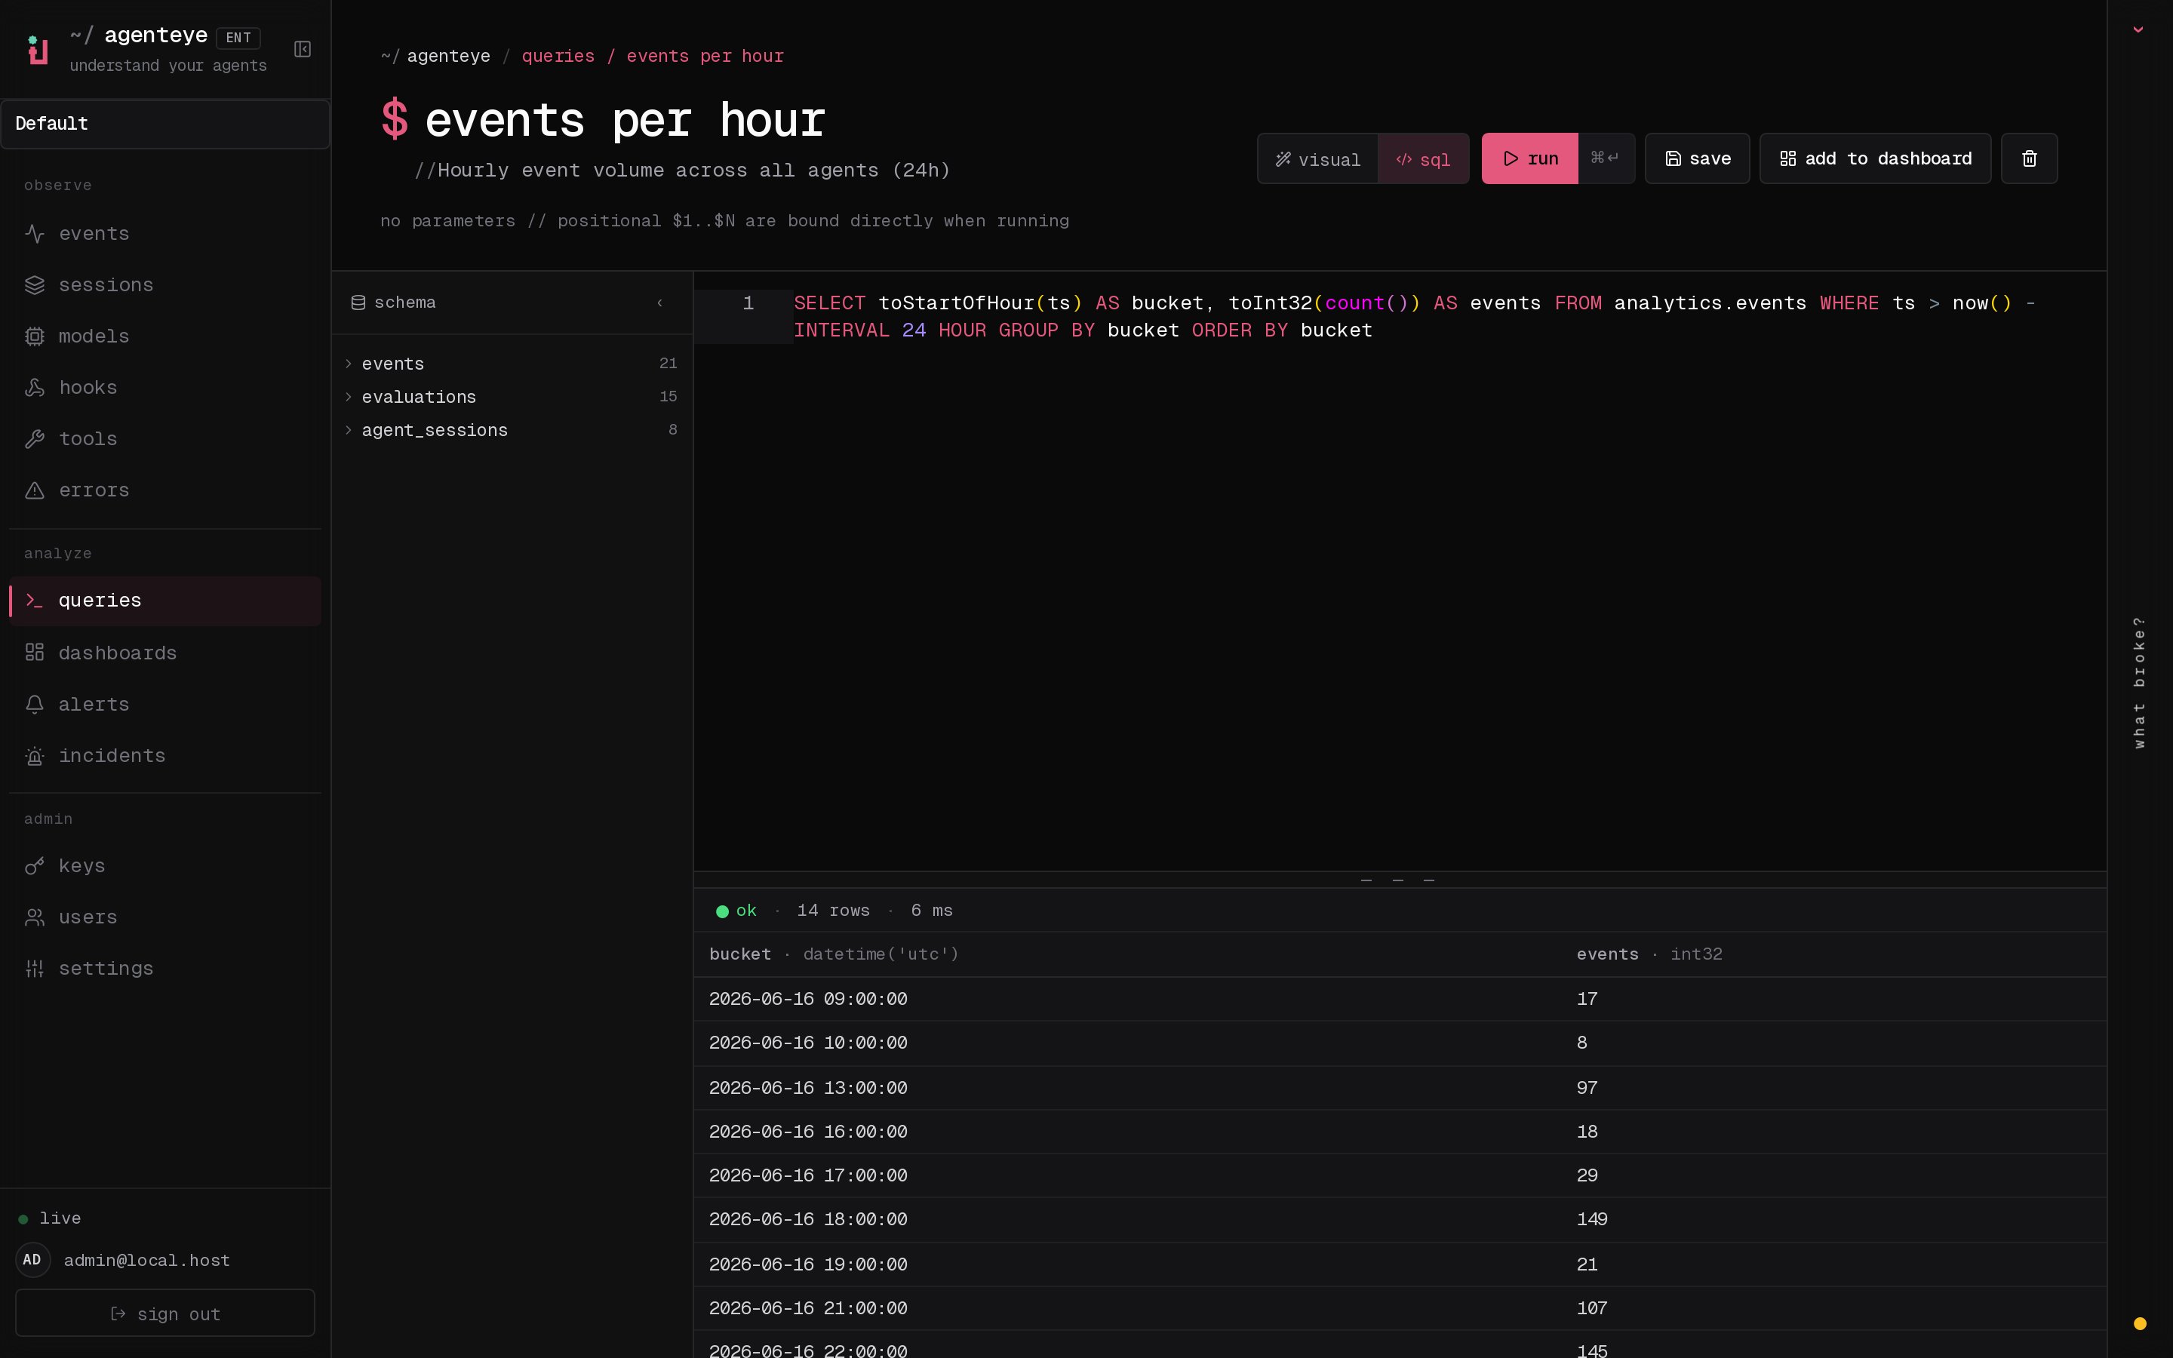This screenshot has width=2173, height=1358.
Task: Click the incidents siren icon
Action: 35,756
